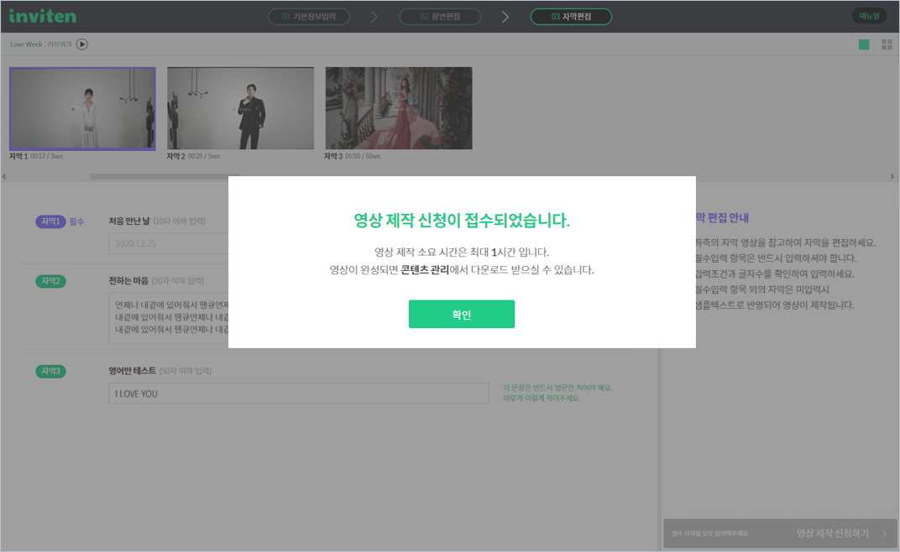This screenshot has height=552, width=900.
Task: Click the left scroll arrow of thumbnail strip
Action: coord(4,176)
